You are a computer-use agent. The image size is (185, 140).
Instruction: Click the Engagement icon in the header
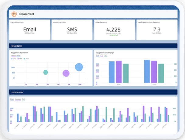14,14
